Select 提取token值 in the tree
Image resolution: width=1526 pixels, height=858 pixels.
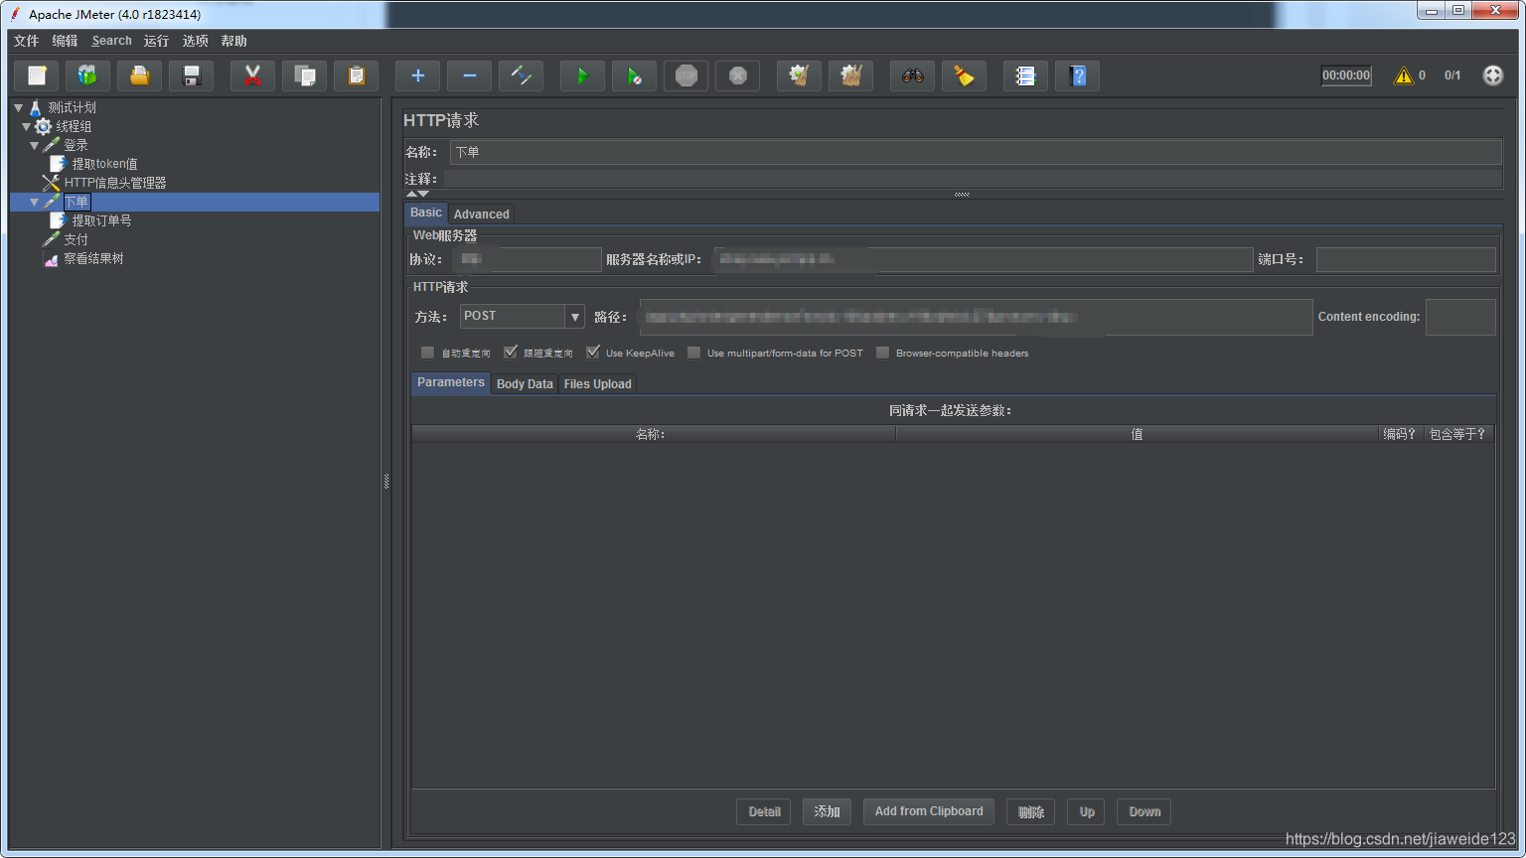pyautogui.click(x=104, y=164)
